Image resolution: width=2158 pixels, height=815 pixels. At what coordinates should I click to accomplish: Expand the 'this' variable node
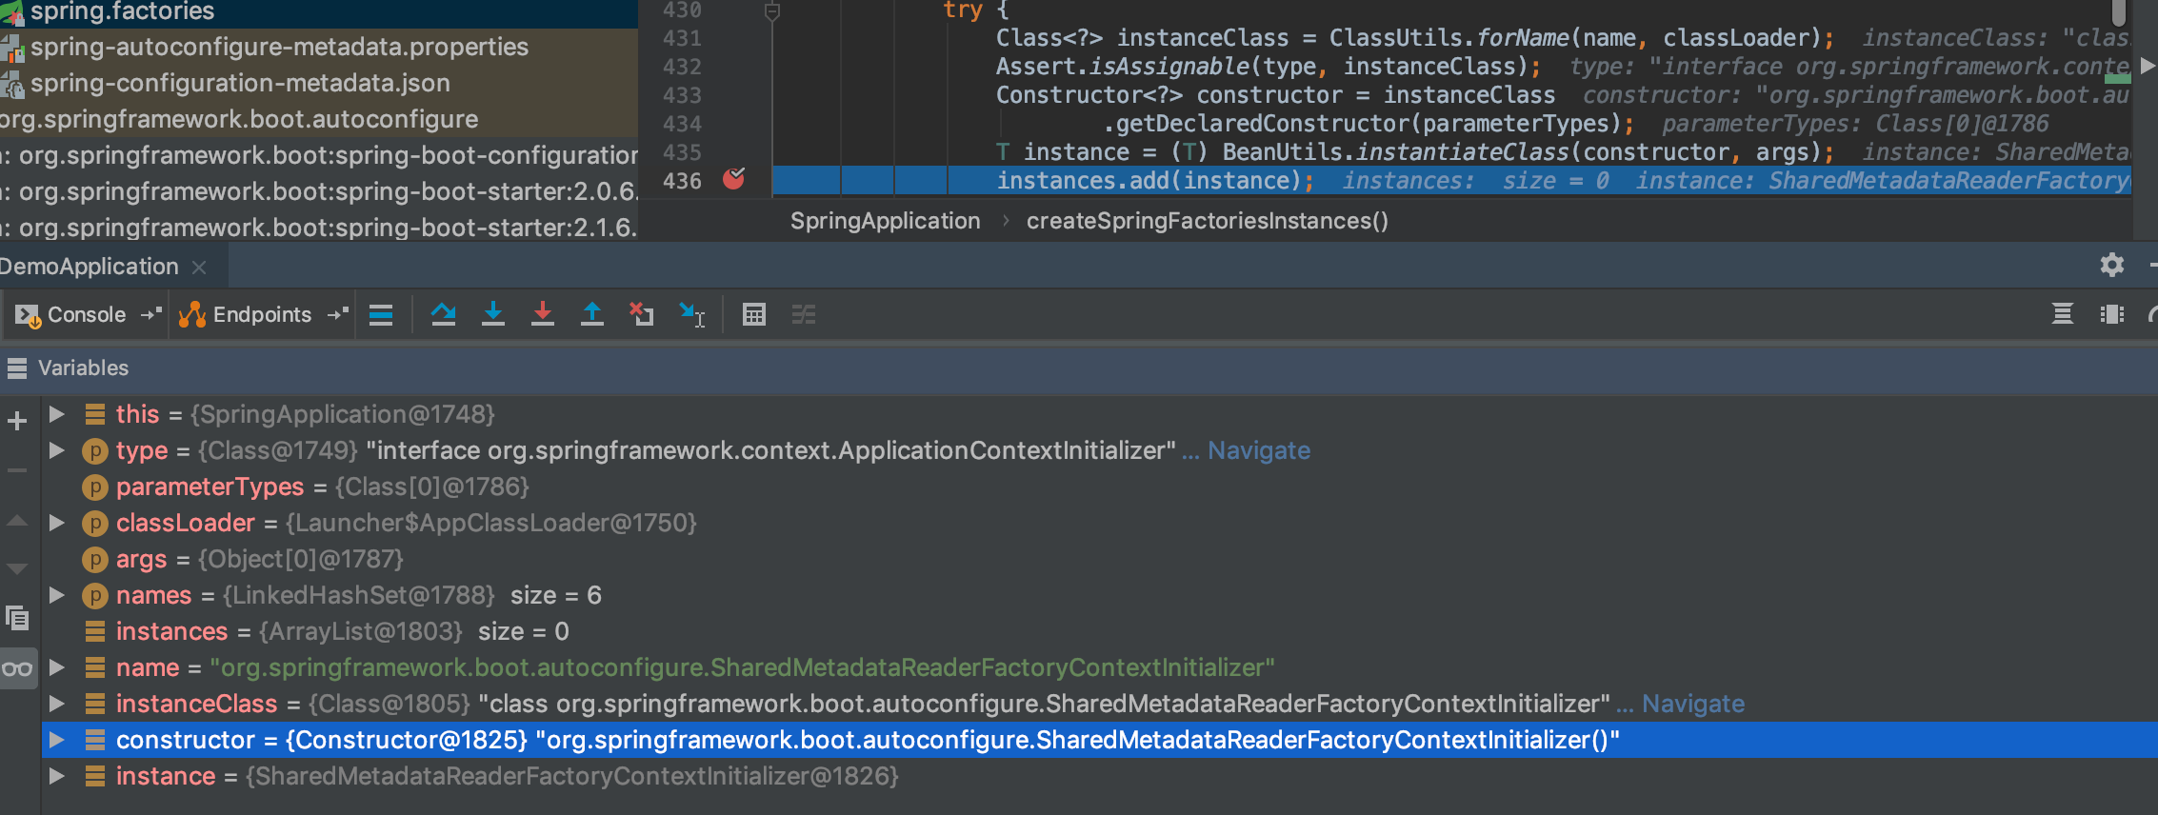pos(56,414)
